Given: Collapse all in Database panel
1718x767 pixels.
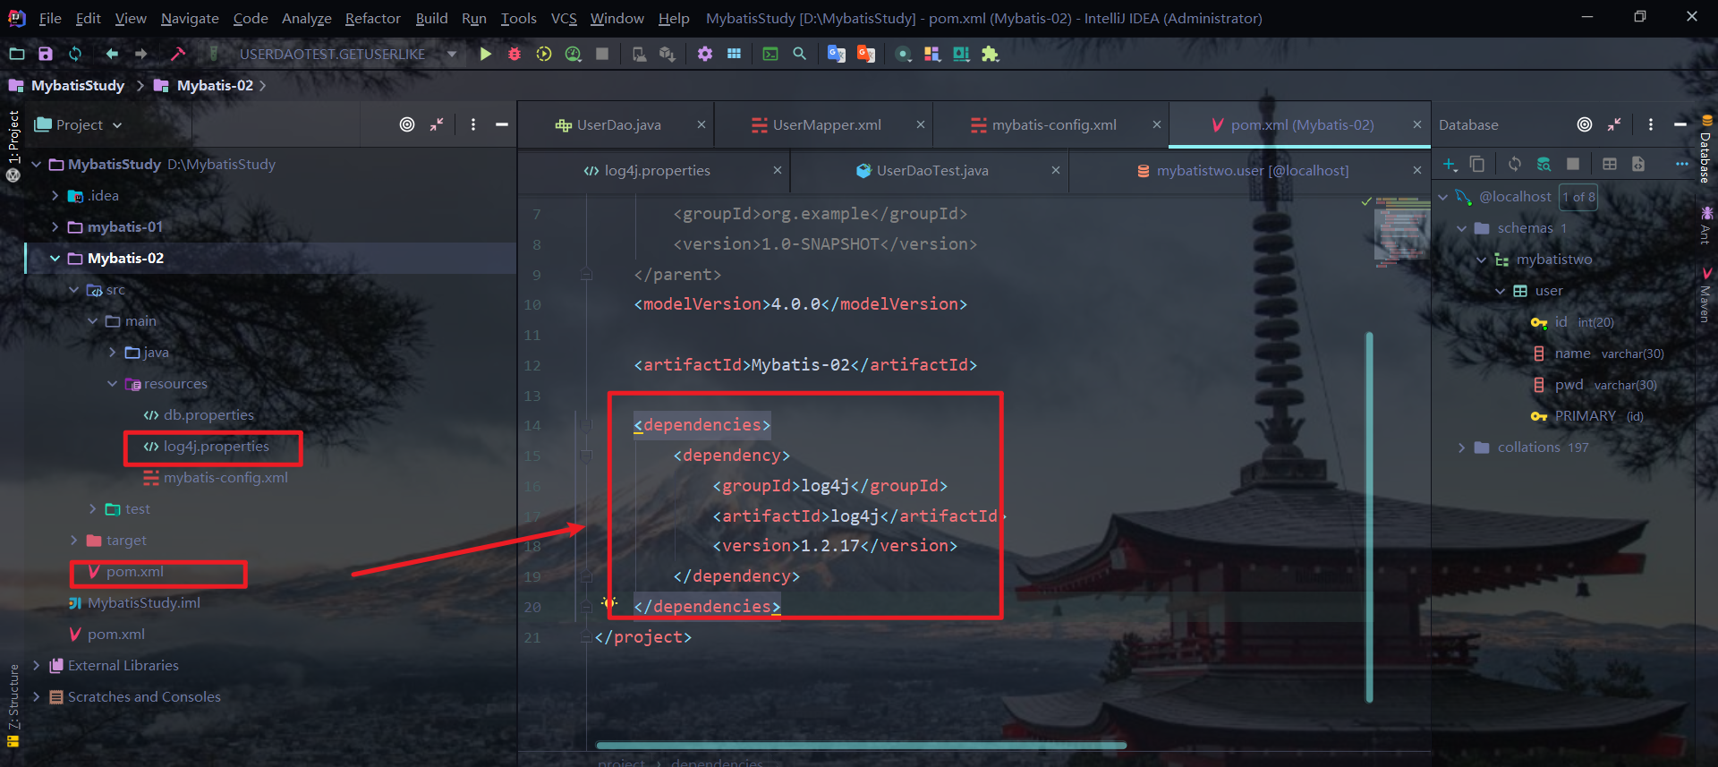Looking at the screenshot, I should tap(1614, 124).
